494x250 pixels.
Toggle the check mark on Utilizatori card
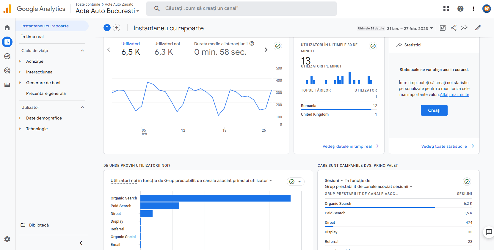(x=277, y=46)
